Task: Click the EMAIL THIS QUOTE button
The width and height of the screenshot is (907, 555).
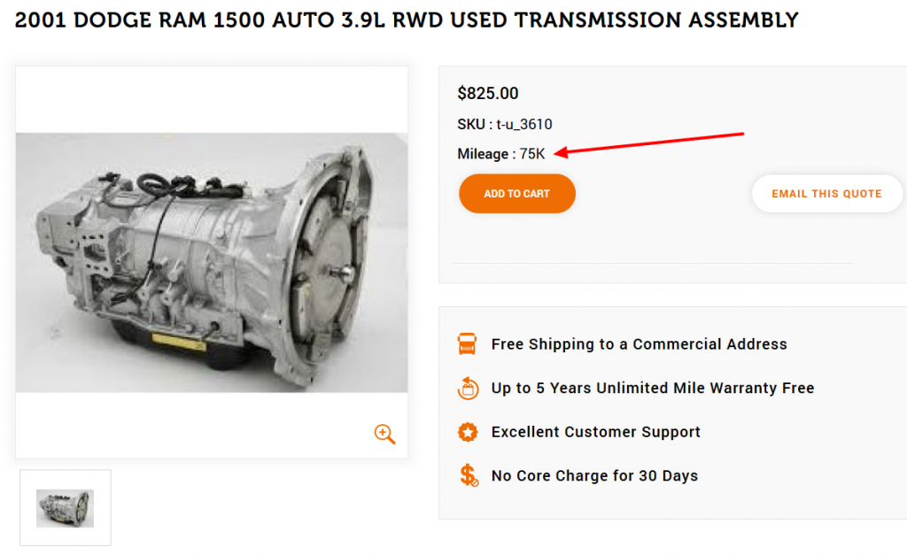Action: 826,193
